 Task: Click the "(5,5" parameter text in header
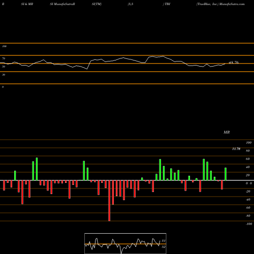click(x=131, y=4)
